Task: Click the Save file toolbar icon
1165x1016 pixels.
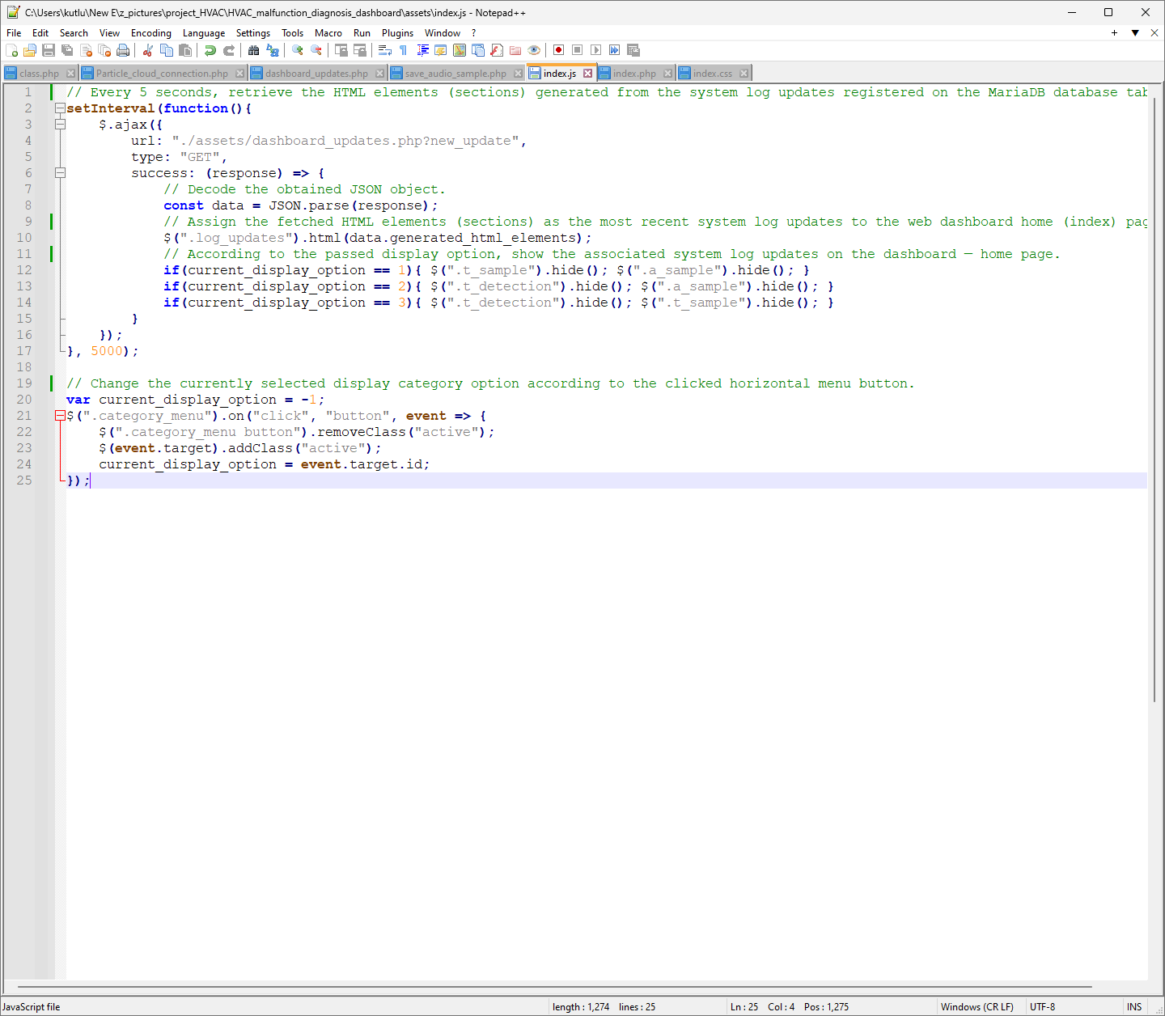Action: point(49,50)
